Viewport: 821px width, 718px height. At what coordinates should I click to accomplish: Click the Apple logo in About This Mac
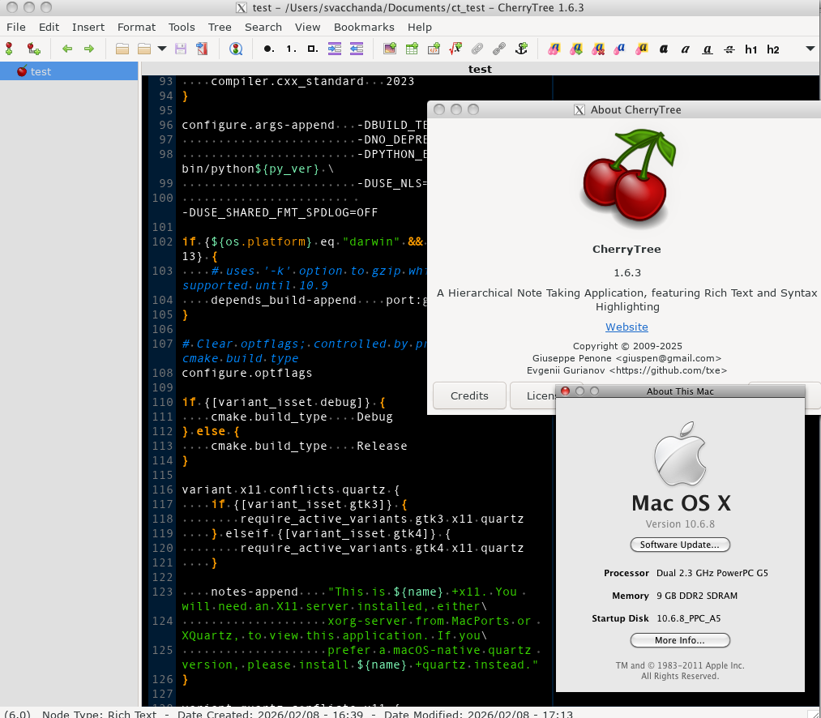click(680, 454)
